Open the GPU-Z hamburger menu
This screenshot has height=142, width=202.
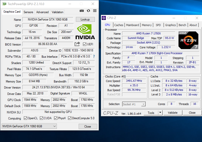[x=95, y=11]
